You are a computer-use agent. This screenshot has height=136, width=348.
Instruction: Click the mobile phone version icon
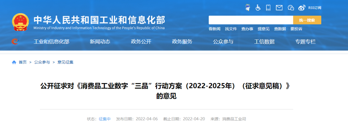(x=268, y=8)
